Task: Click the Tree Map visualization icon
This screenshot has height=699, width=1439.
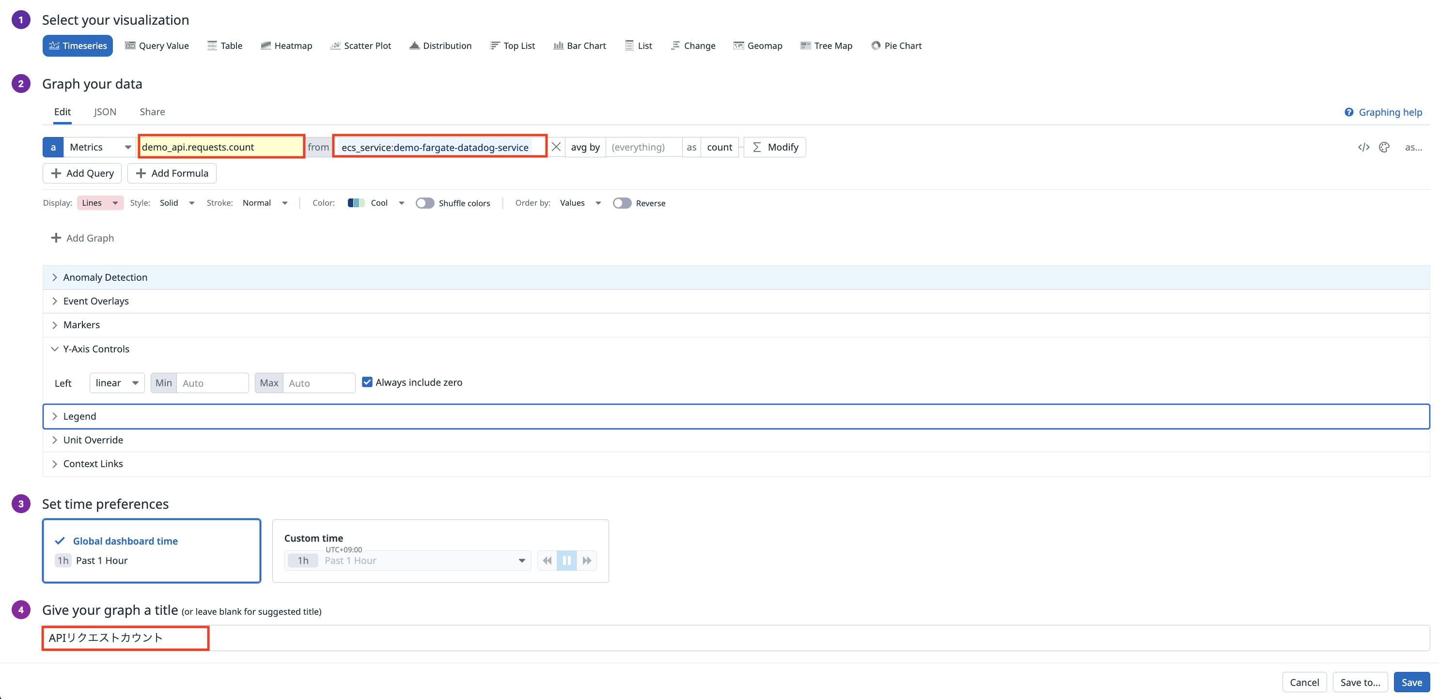Action: tap(805, 46)
